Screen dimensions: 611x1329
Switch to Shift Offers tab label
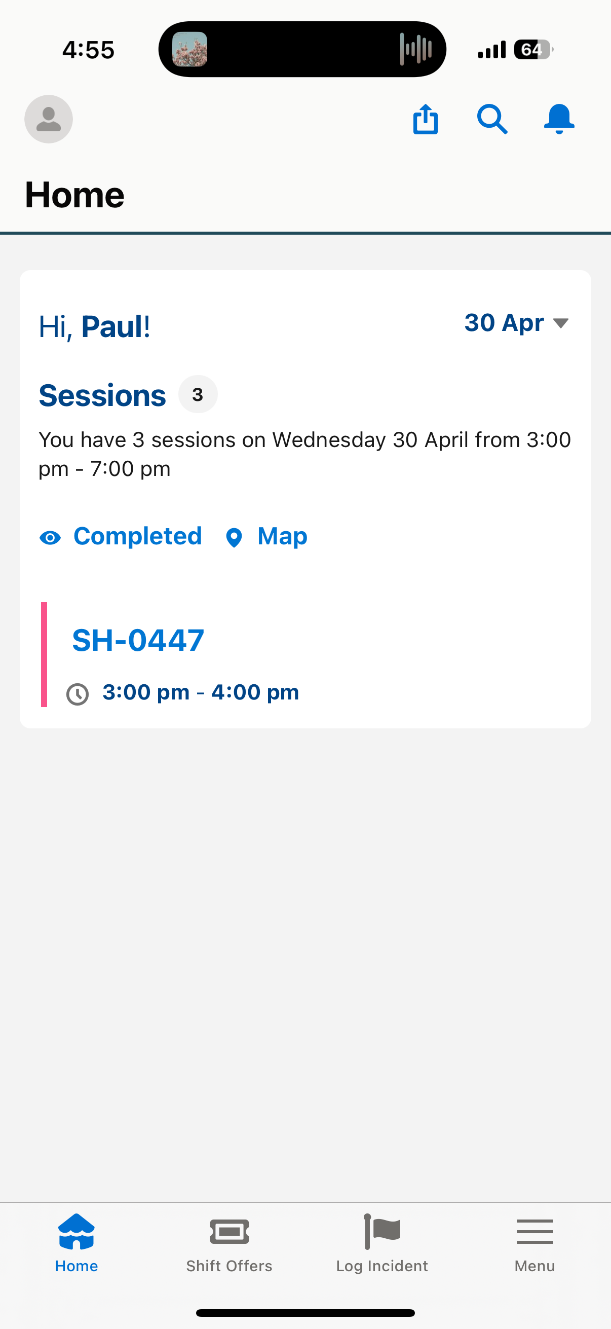[230, 1266]
